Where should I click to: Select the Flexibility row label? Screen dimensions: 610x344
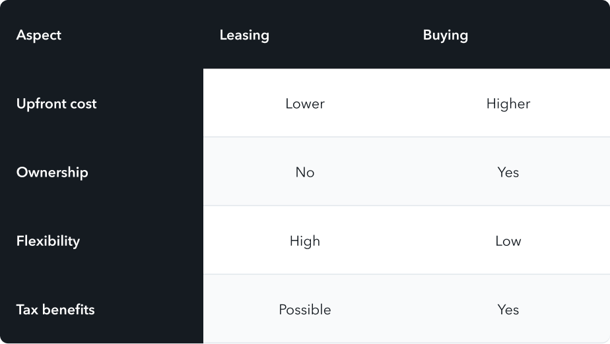48,241
